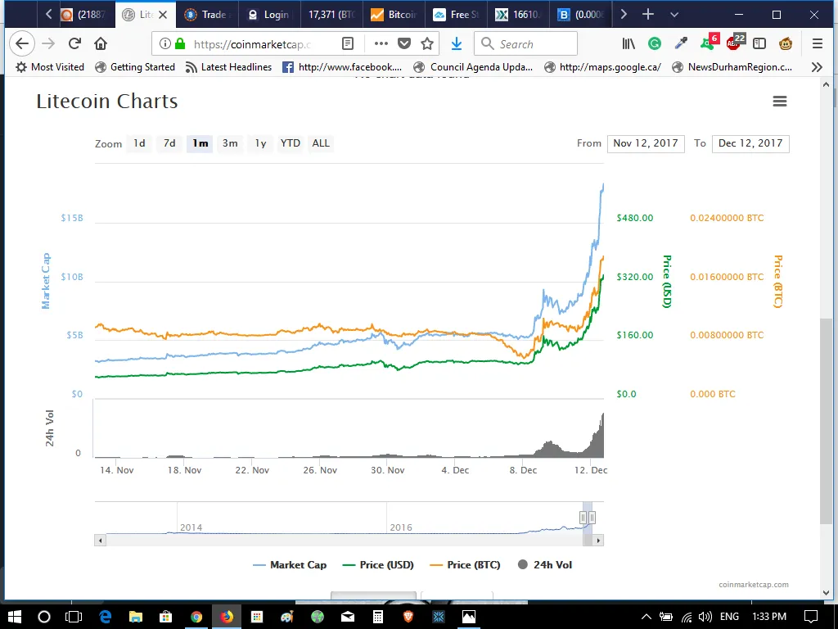Click the coinmarketcap address bar URL
Viewport: 838px width, 629px height.
click(x=252, y=44)
